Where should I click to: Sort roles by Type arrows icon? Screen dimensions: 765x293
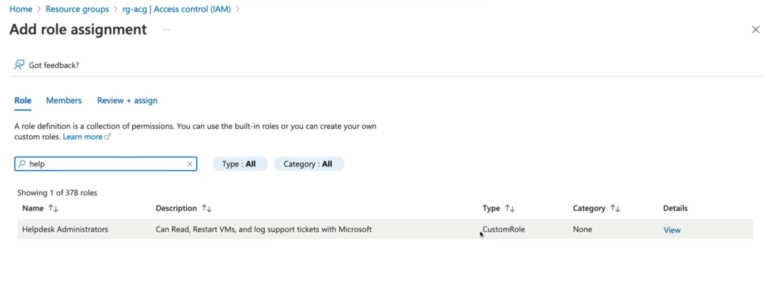click(x=510, y=208)
